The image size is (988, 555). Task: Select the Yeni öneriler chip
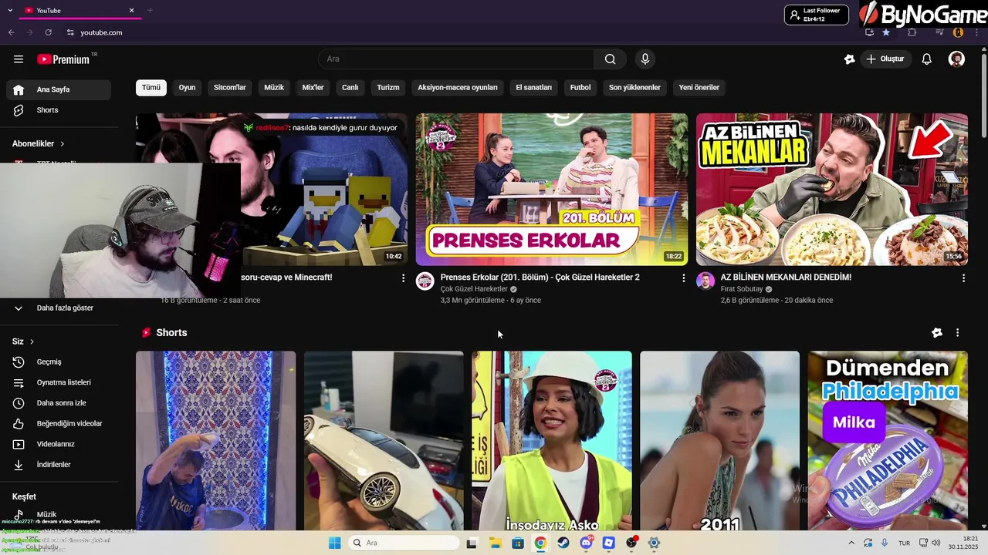pos(699,88)
